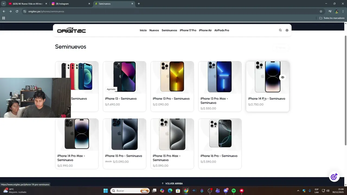Open Todos los marcadores folder
The image size is (347, 195).
[x=332, y=18]
